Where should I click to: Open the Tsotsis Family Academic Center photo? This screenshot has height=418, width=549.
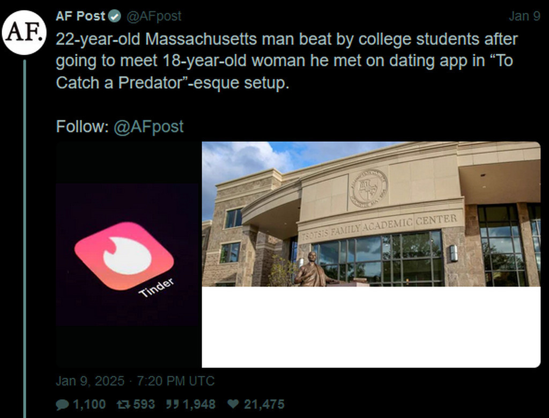coord(371,214)
